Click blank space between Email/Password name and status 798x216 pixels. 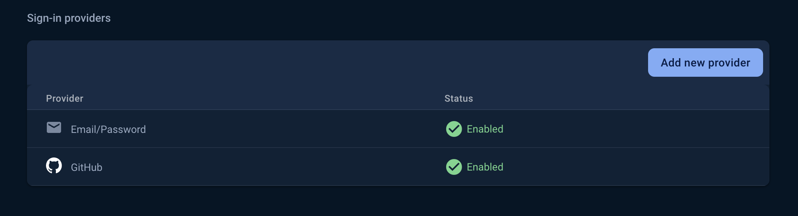295,129
